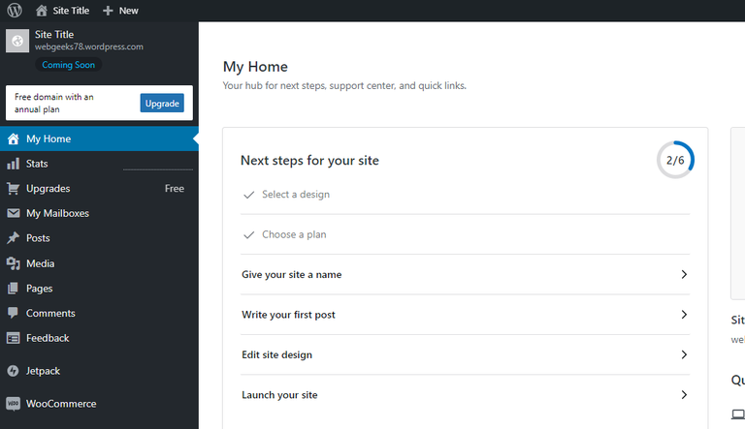Click the WordPress logo icon
This screenshot has width=745, height=429.
pos(15,10)
